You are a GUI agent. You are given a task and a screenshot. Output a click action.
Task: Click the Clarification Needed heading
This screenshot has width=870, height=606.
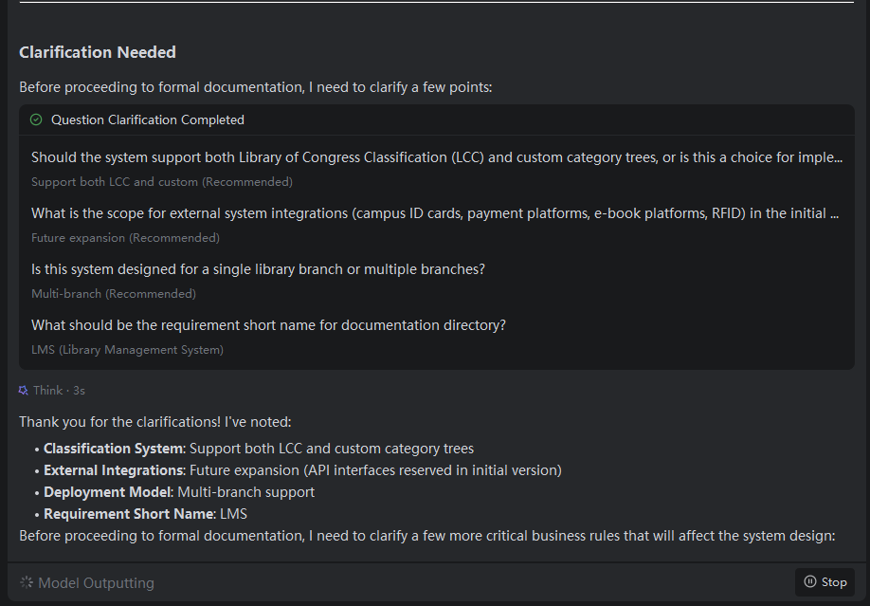[98, 52]
